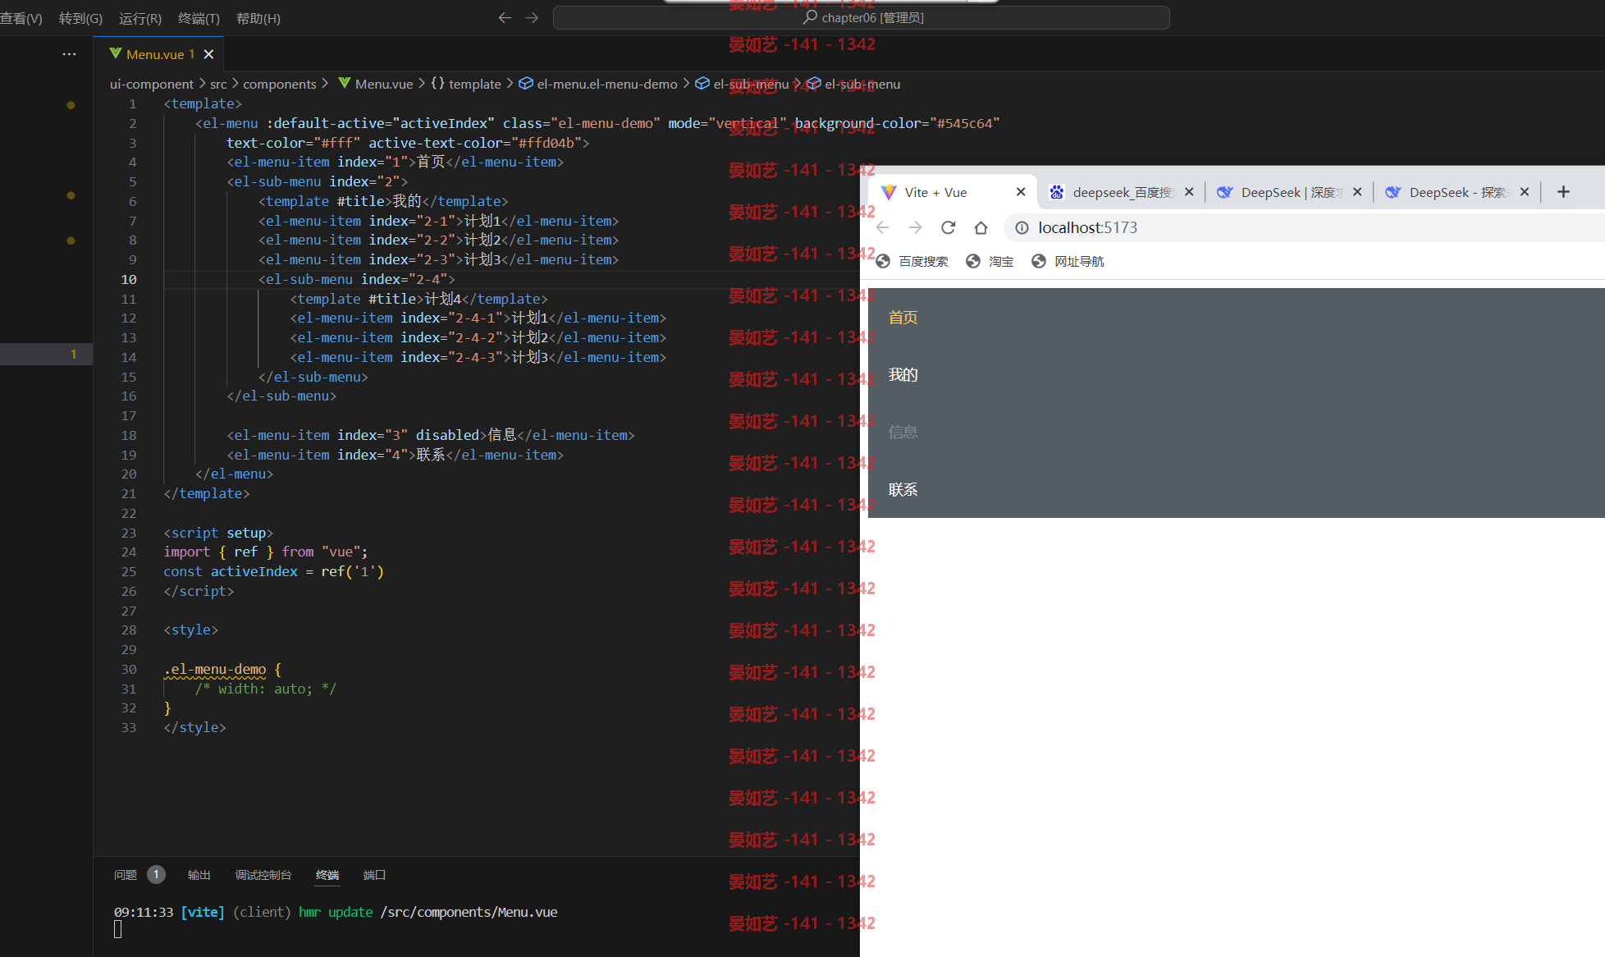Expand the 我的 submenu in page
Image resolution: width=1605 pixels, height=957 pixels.
[x=1237, y=375]
